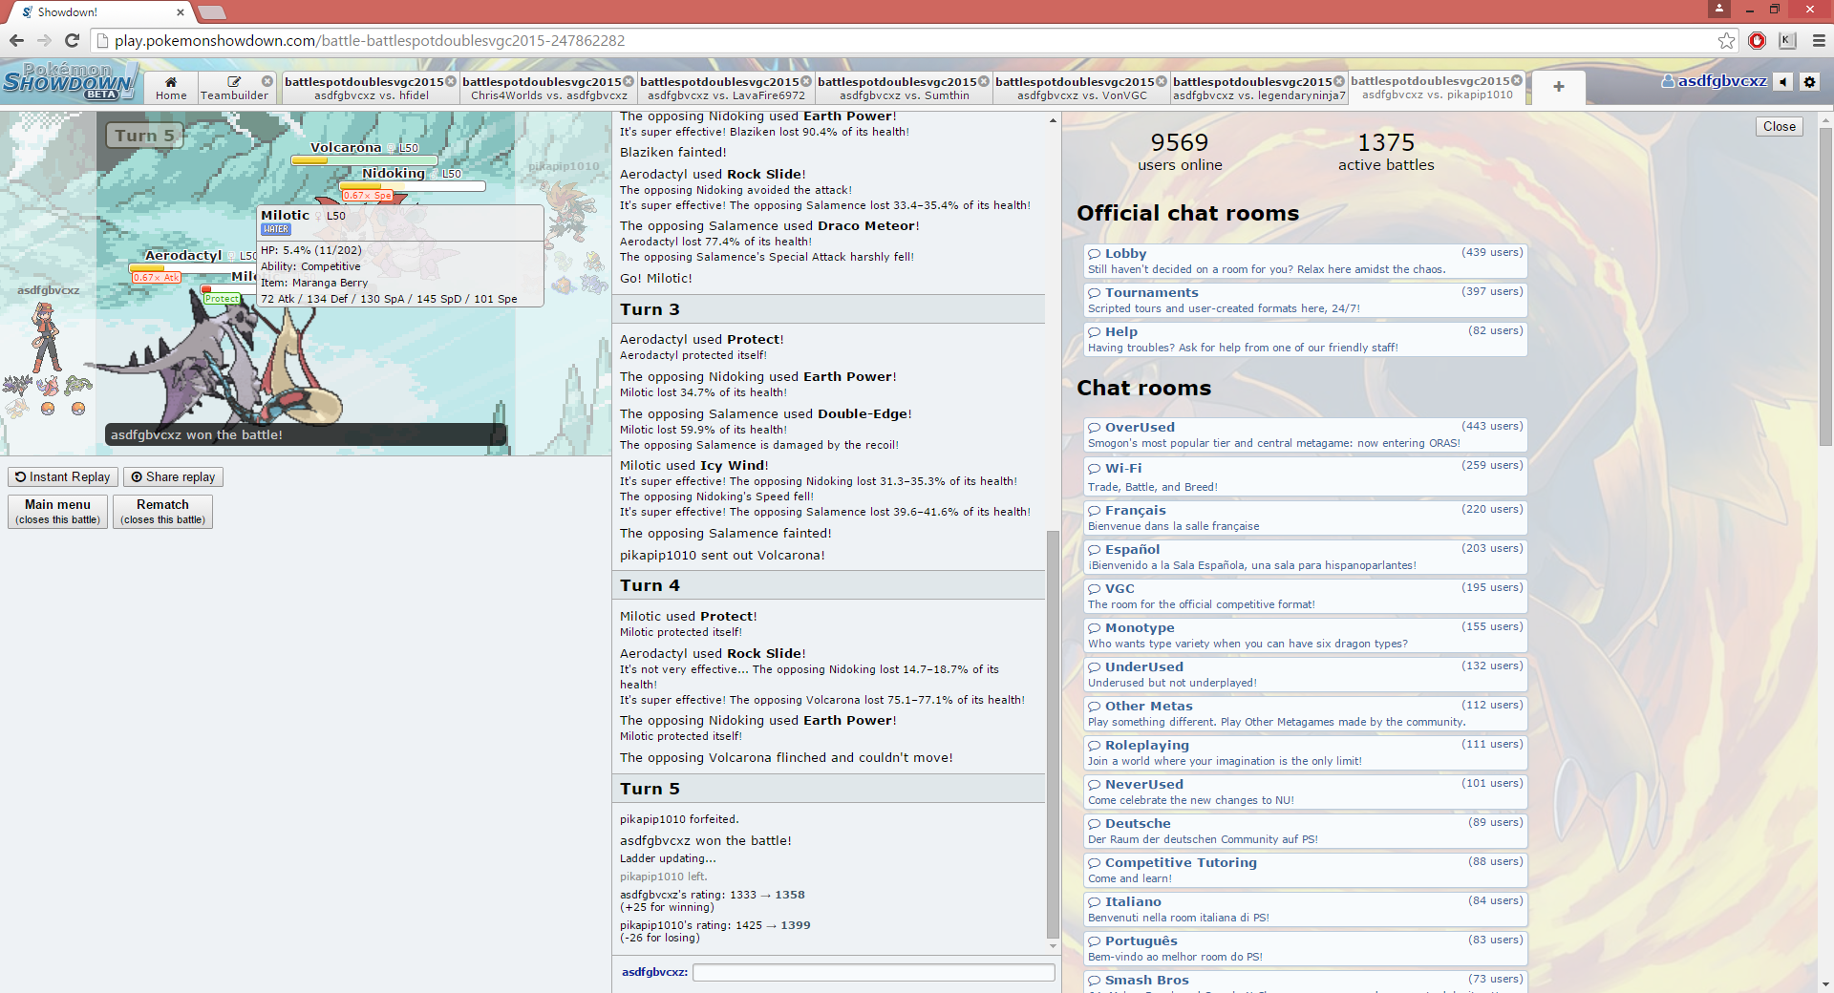Bookmark this page with the star icon
The width and height of the screenshot is (1834, 993).
tap(1726, 40)
